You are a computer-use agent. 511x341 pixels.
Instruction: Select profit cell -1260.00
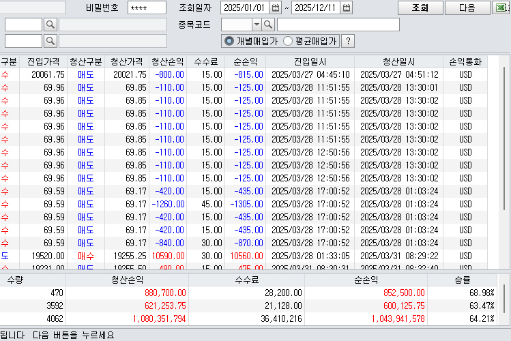(168, 204)
